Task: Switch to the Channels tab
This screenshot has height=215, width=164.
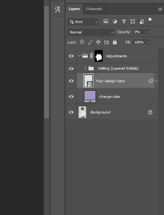Action: 94,9
